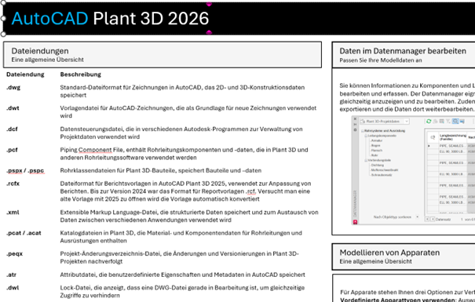The image size is (475, 302).
Task: Click the gear icon on Datenmanager side strip
Action: pyautogui.click(x=355, y=129)
